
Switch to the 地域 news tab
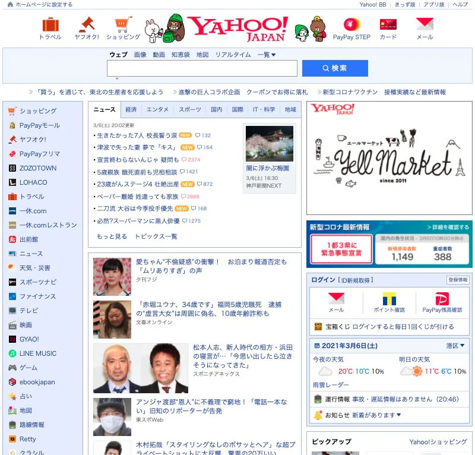290,109
